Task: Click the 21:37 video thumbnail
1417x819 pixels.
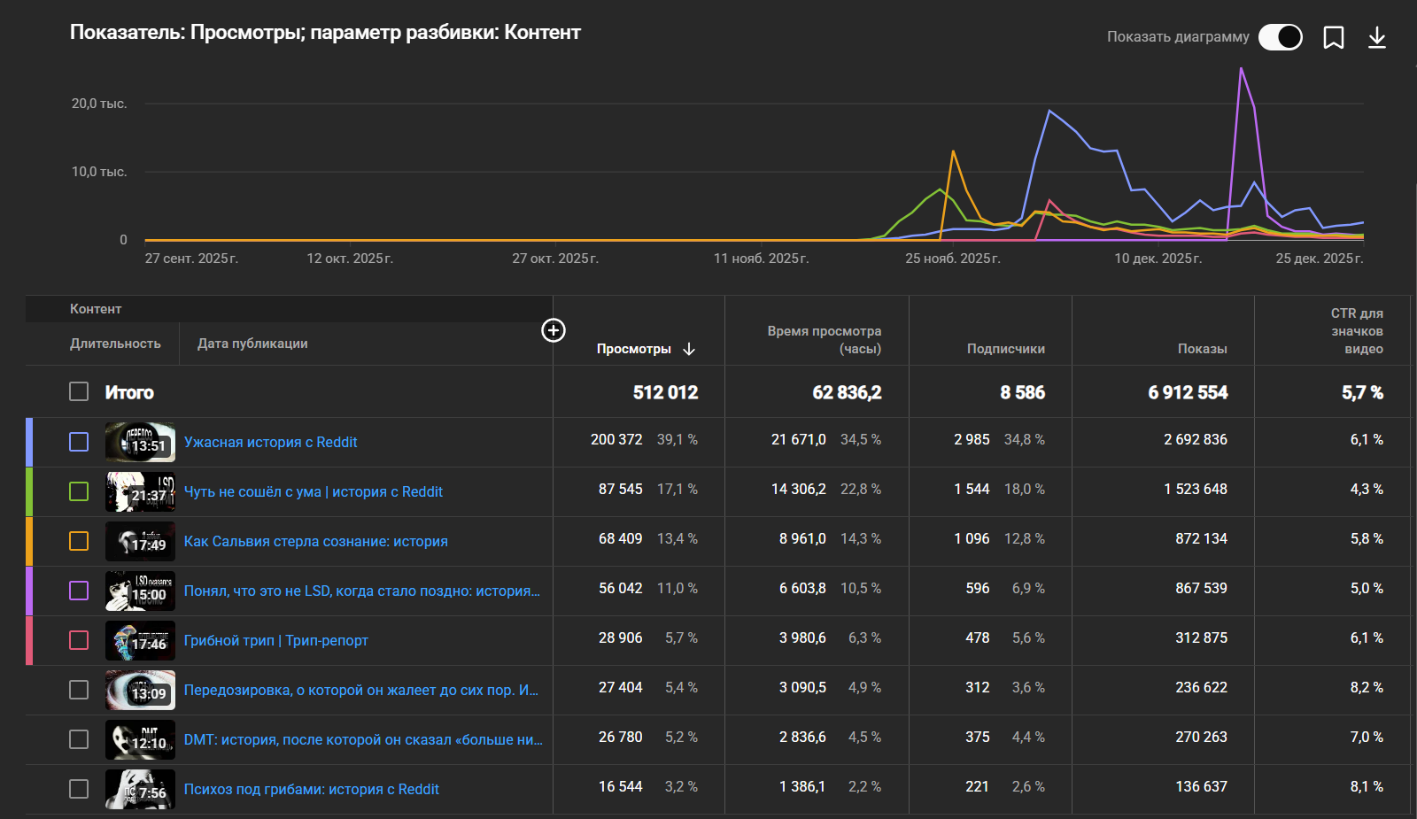Action: point(140,491)
